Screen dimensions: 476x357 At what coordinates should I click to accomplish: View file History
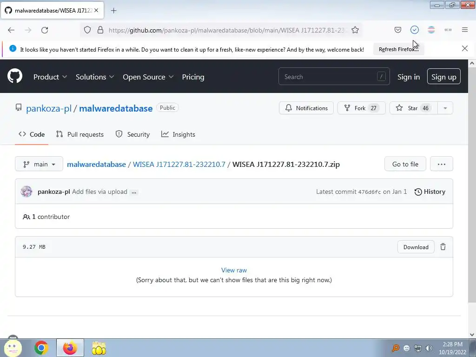click(430, 192)
